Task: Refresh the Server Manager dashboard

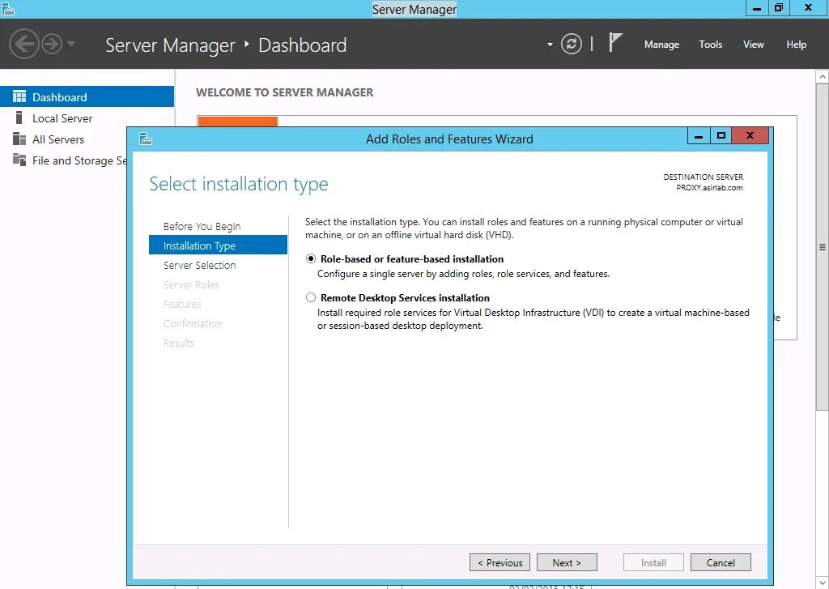Action: 571,44
